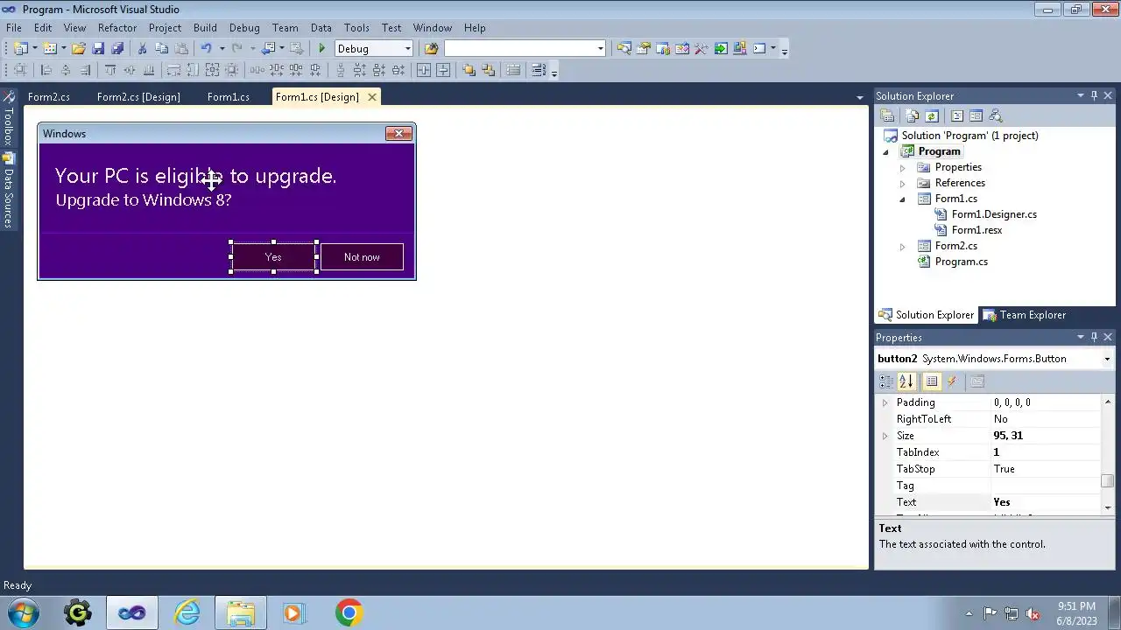Click Align Tops layout icon
This screenshot has width=1121, height=630.
110,71
